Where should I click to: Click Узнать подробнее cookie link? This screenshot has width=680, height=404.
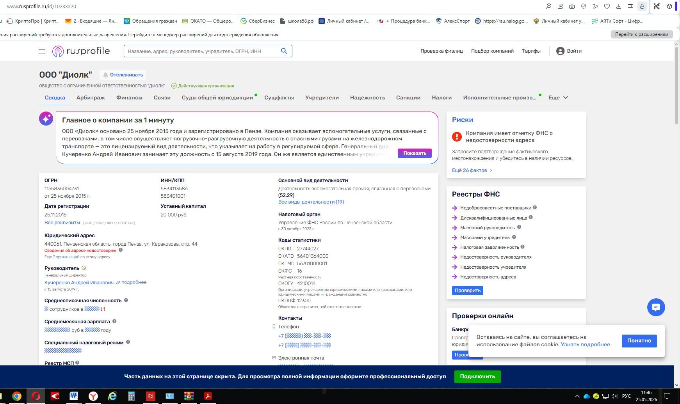(x=585, y=345)
